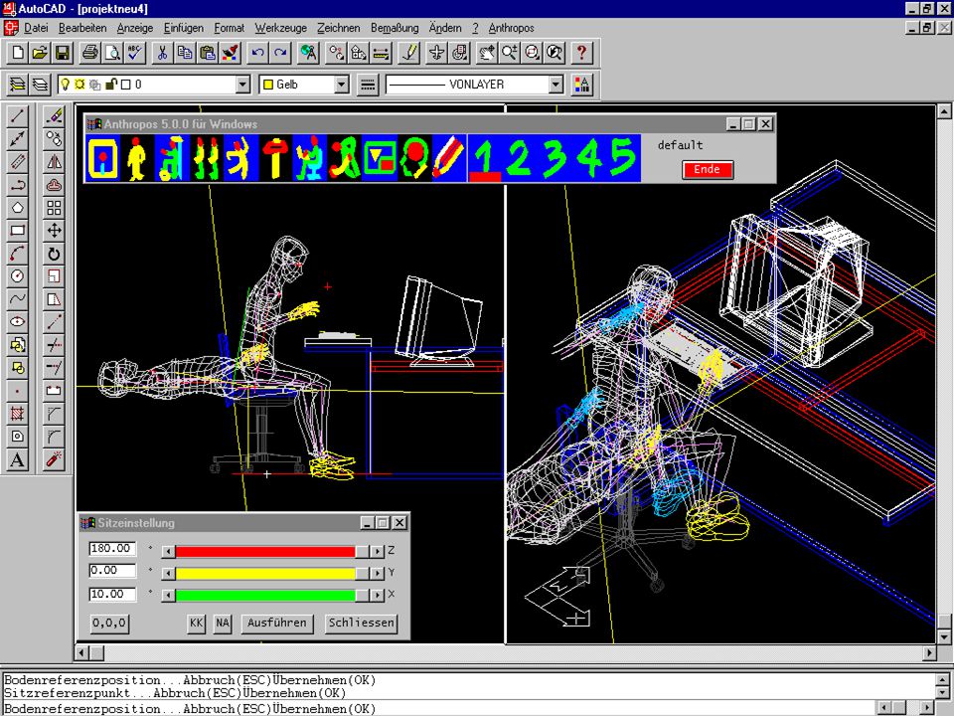Select the Array modify tool

[x=54, y=208]
